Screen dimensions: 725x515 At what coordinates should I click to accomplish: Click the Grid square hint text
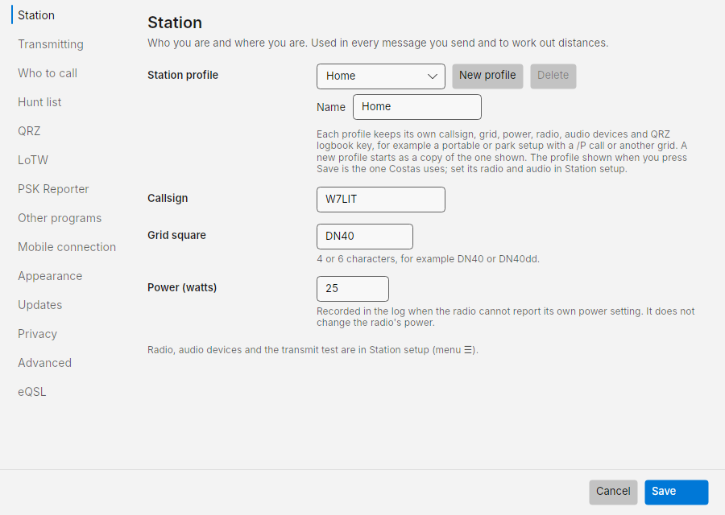point(429,259)
